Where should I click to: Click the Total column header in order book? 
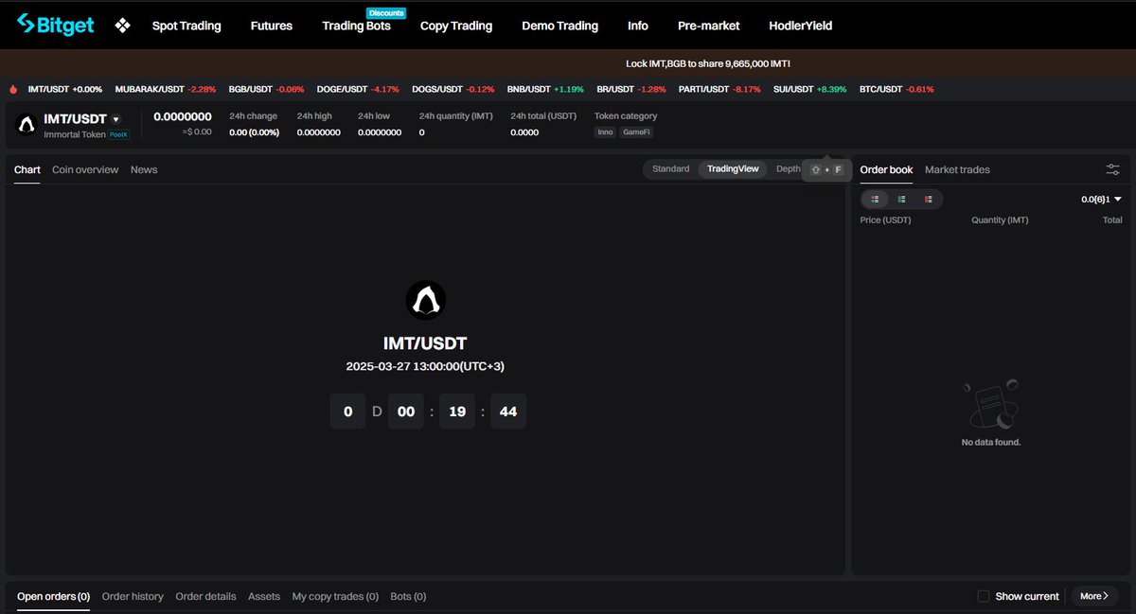(1112, 220)
